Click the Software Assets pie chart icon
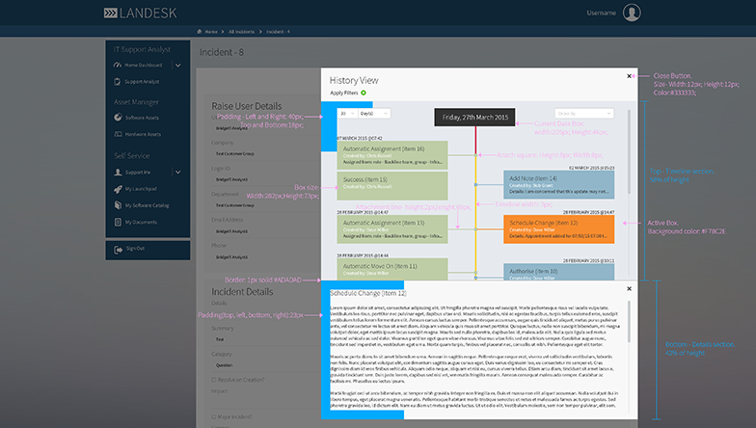This screenshot has width=756, height=428. 117,118
